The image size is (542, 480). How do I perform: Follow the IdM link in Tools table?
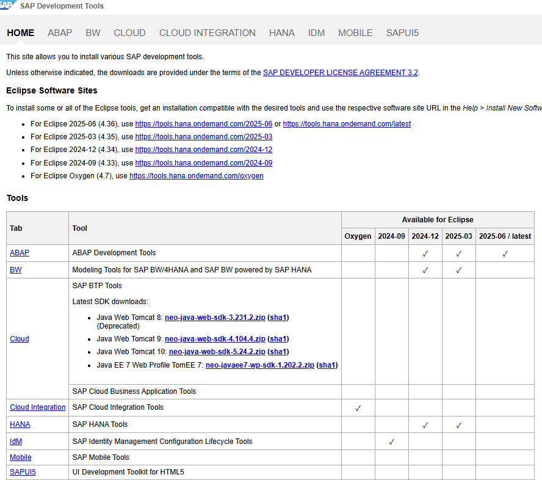[x=16, y=442]
